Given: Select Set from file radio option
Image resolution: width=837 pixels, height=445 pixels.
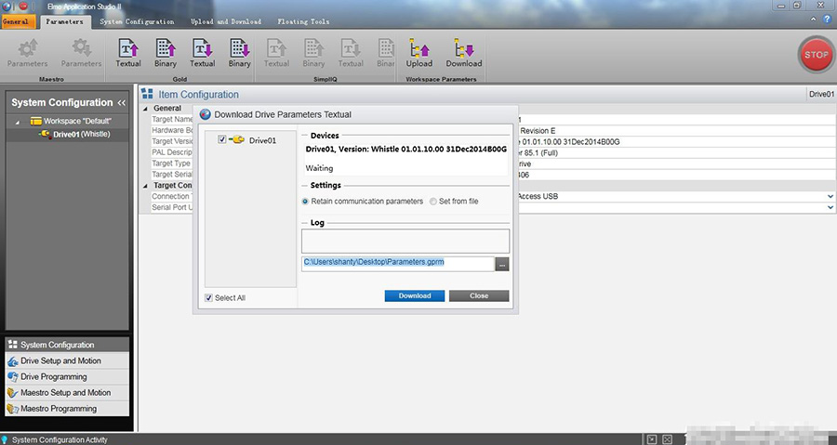Looking at the screenshot, I should click(x=433, y=201).
